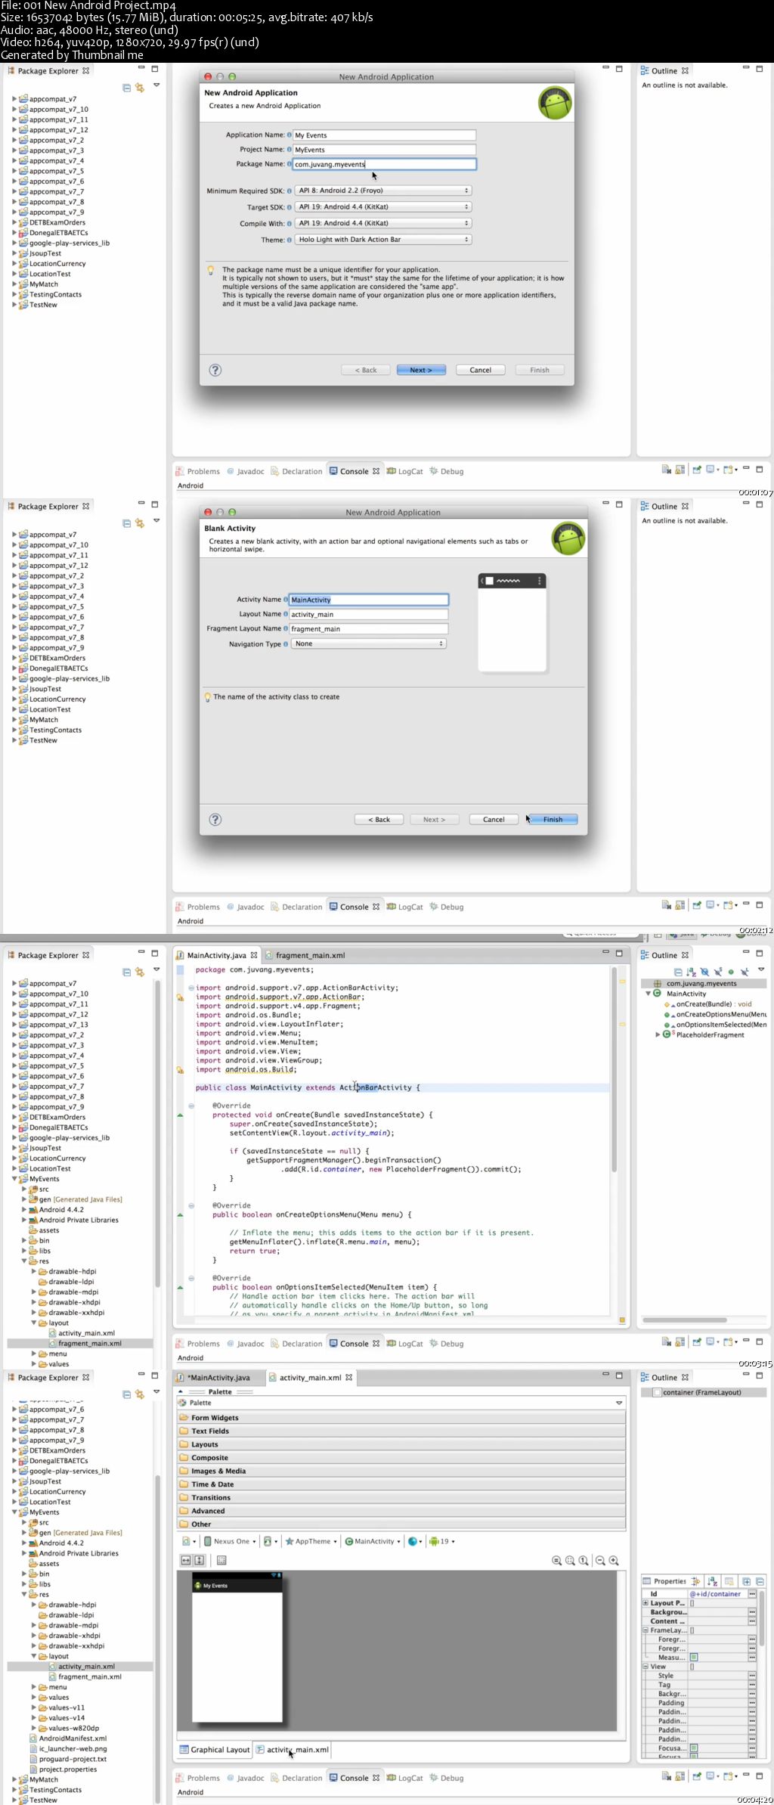Open Nexus One device dropdown
This screenshot has height=1805, width=774.
point(231,1541)
